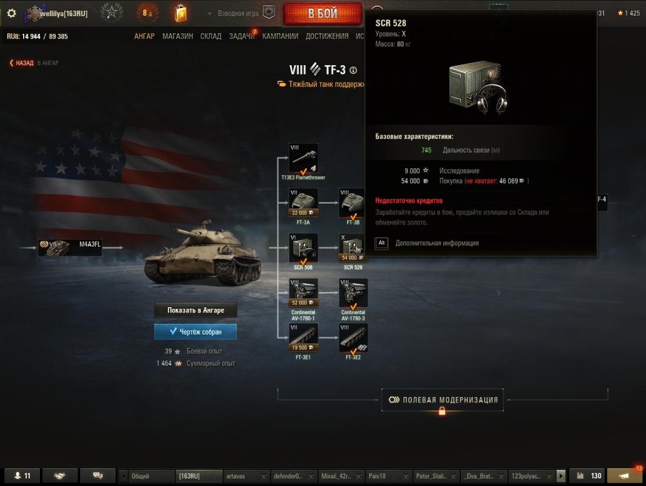Open the M4A3FL previous tank node
Image resolution: width=646 pixels, height=486 pixels.
click(x=70, y=247)
